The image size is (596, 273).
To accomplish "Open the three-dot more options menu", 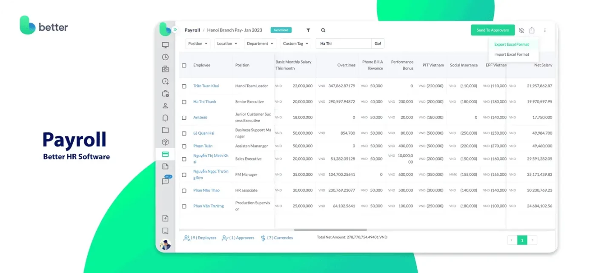I will tap(545, 30).
